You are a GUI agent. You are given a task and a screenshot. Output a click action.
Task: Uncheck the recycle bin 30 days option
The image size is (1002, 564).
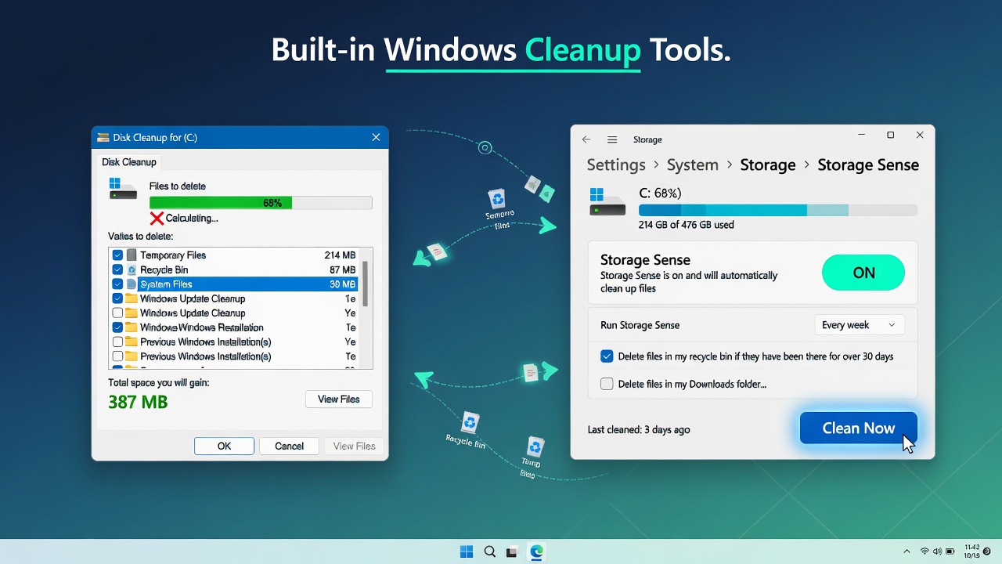click(607, 356)
